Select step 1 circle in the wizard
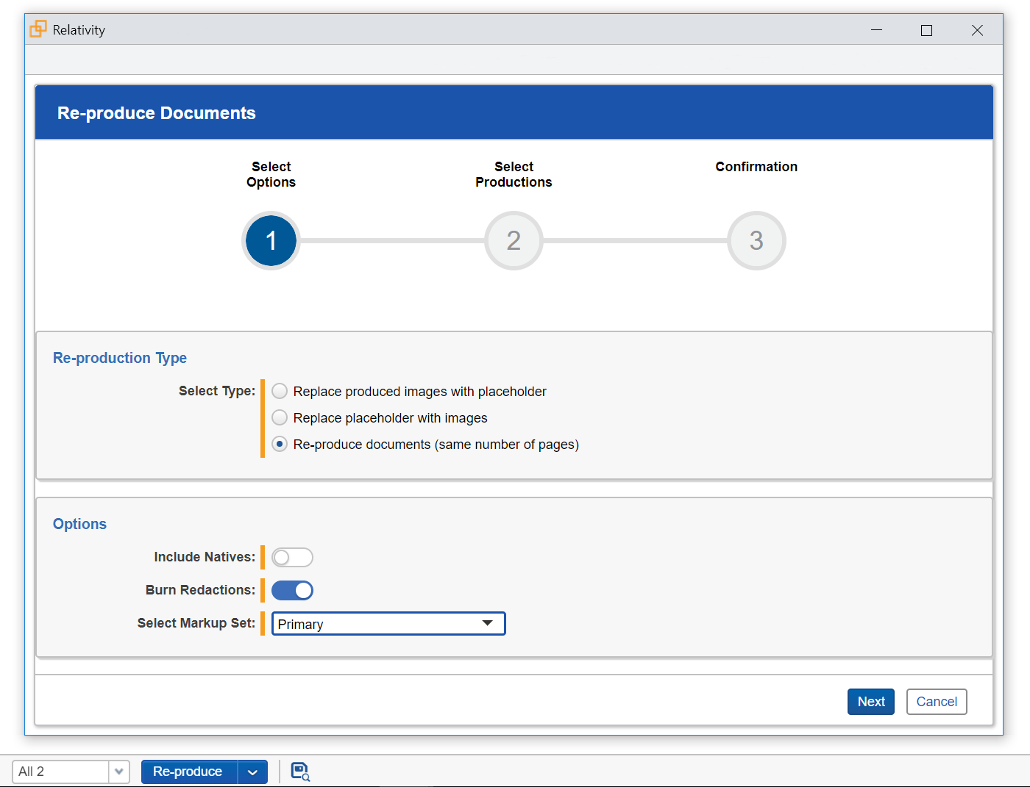The height and width of the screenshot is (787, 1030). pos(270,240)
